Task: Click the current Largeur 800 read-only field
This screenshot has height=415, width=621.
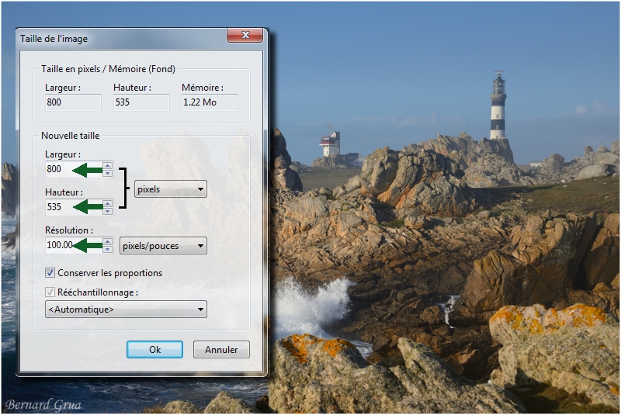Action: 73,102
